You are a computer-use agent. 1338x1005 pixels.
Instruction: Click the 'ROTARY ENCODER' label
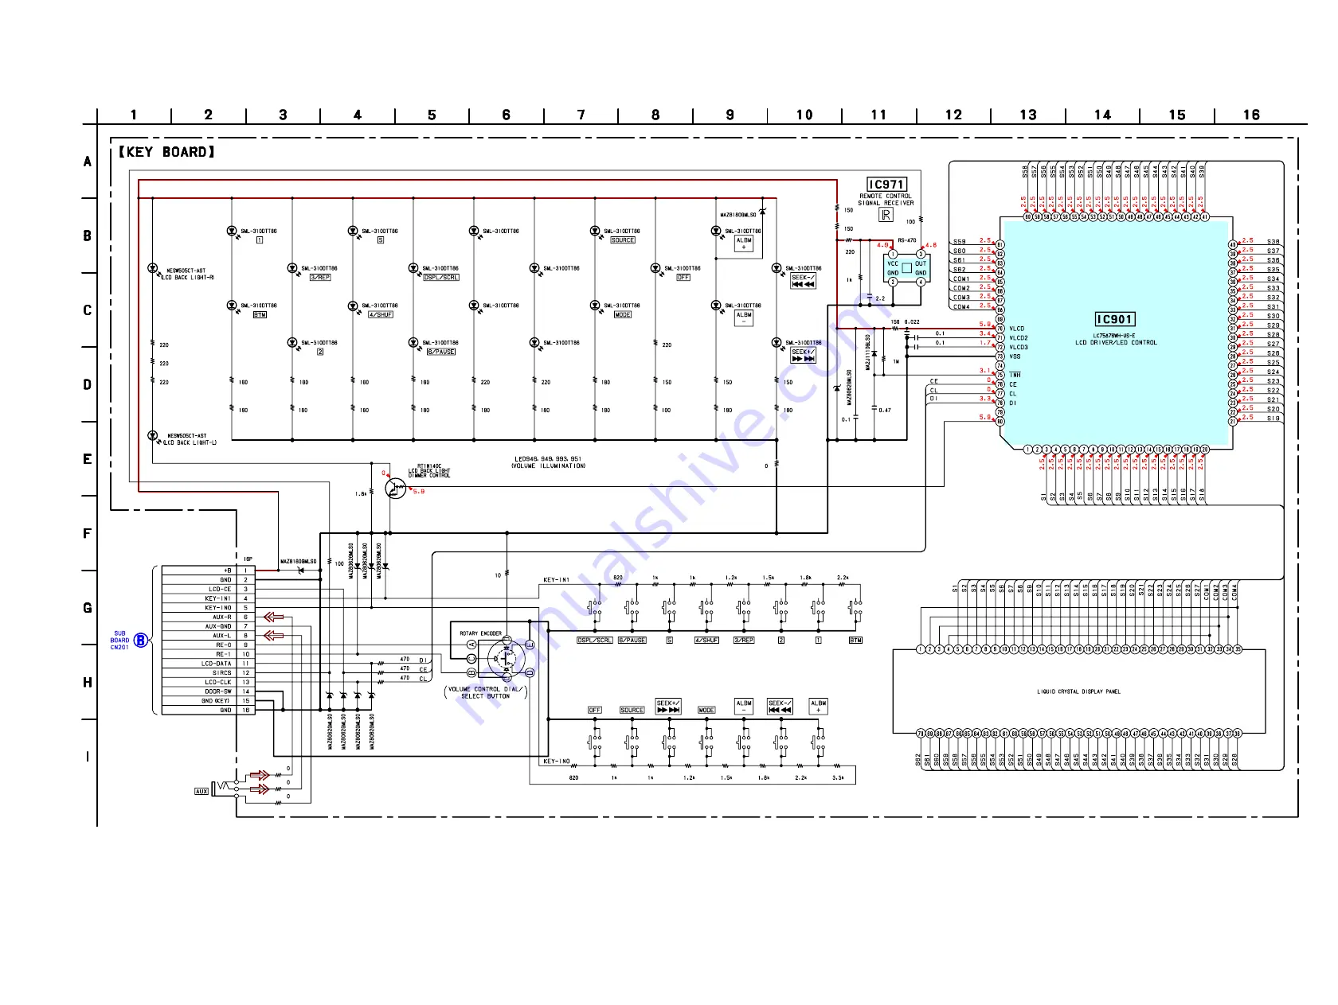481,633
